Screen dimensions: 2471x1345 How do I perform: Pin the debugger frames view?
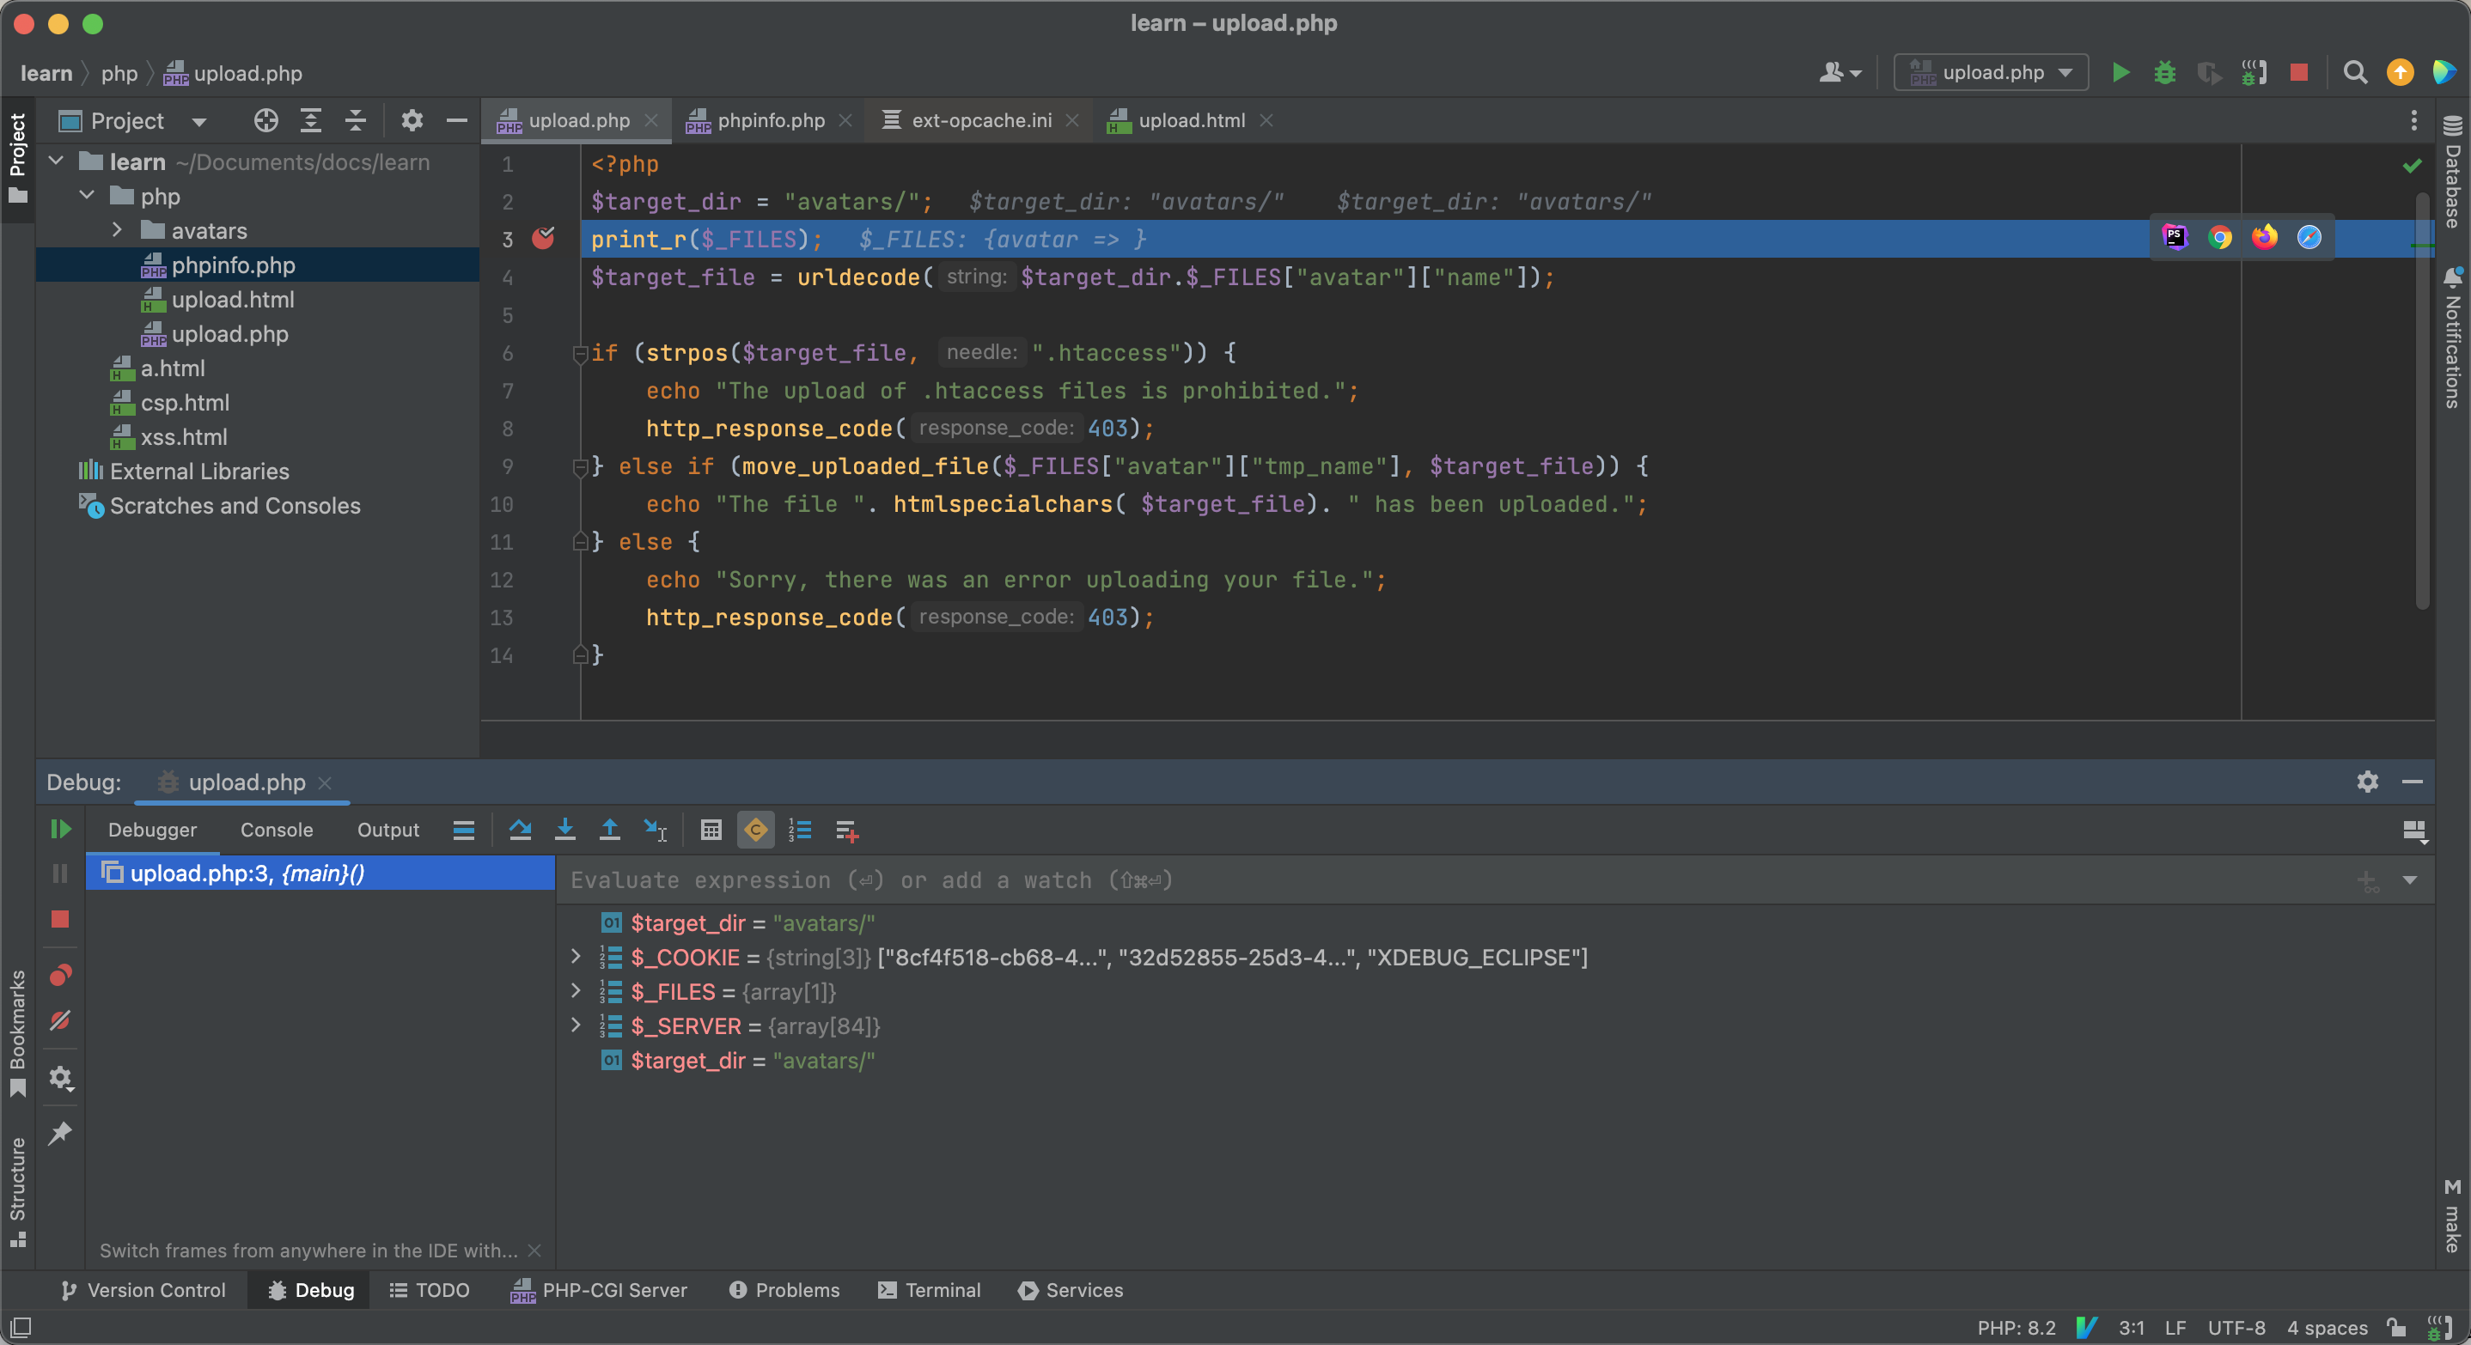[60, 1133]
